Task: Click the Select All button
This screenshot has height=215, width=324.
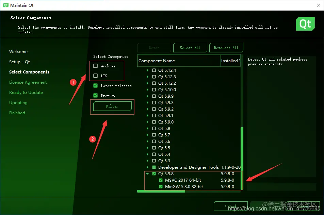Action: click(190, 48)
